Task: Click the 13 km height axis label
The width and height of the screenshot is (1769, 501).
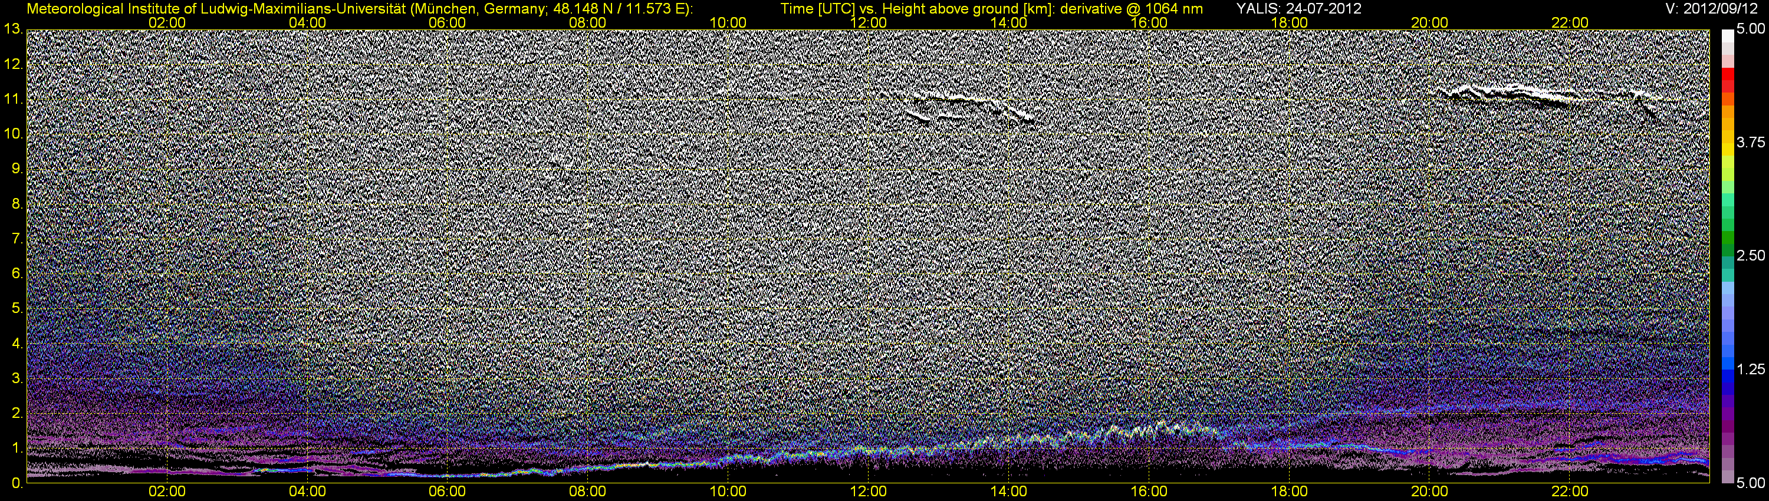Action: click(12, 29)
